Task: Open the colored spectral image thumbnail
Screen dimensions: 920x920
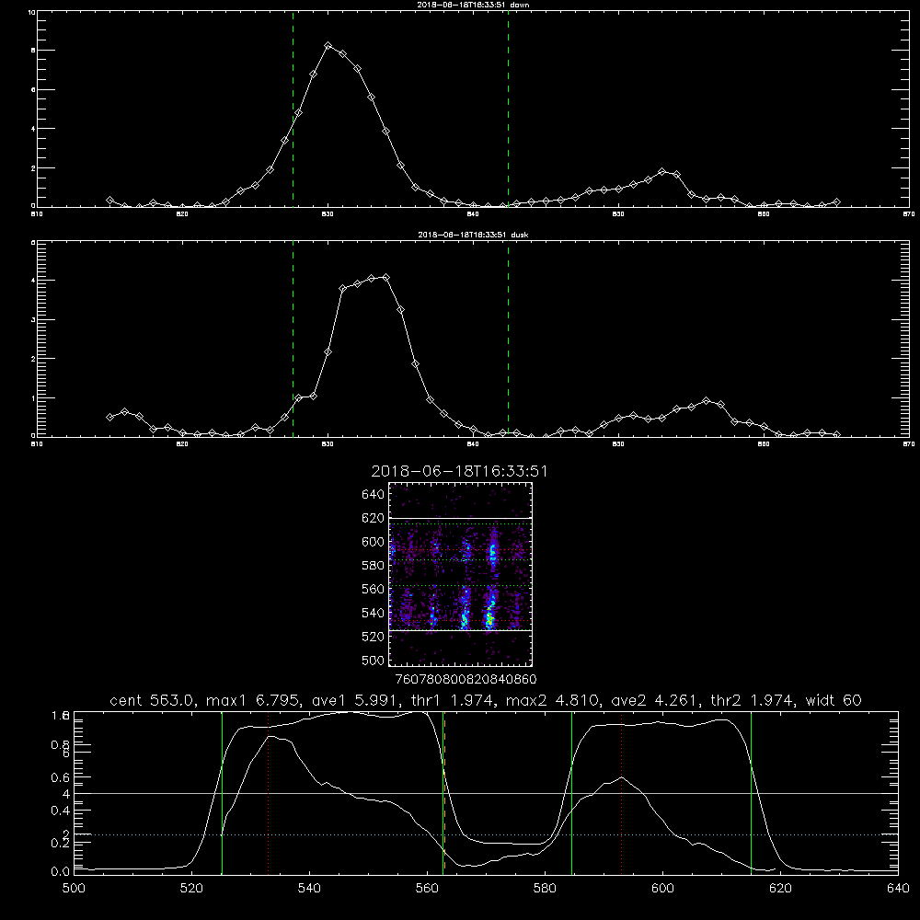Action: tap(461, 574)
